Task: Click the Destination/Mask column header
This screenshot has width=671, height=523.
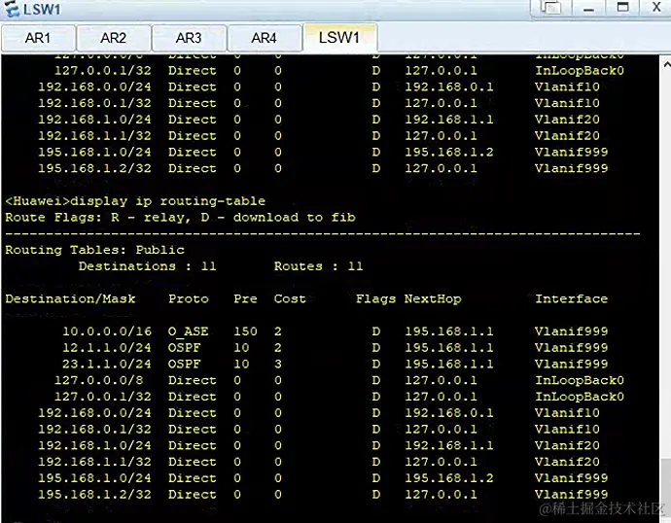Action: [71, 298]
